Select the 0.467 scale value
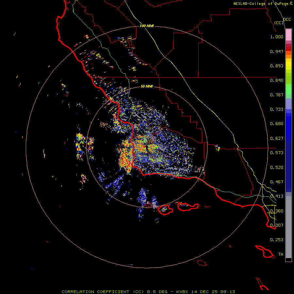The width and height of the screenshot is (294, 294). click(277, 182)
